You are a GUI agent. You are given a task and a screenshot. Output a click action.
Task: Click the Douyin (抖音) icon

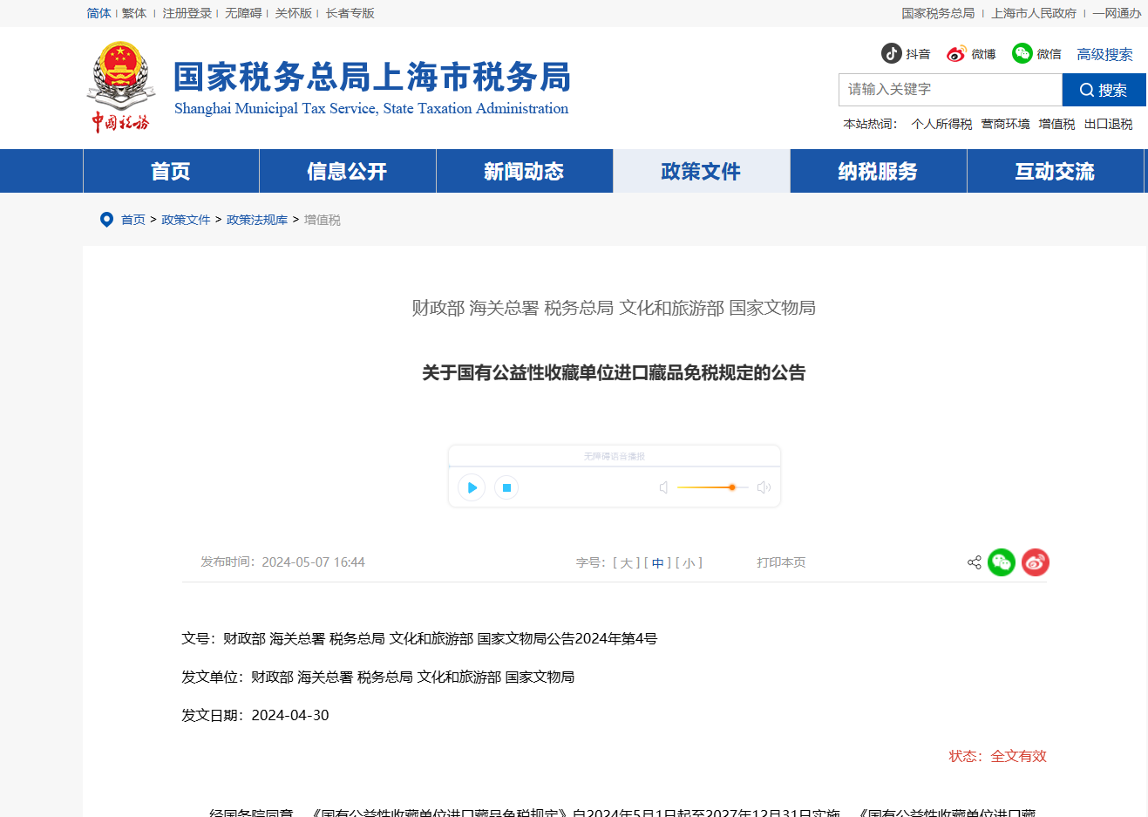891,54
